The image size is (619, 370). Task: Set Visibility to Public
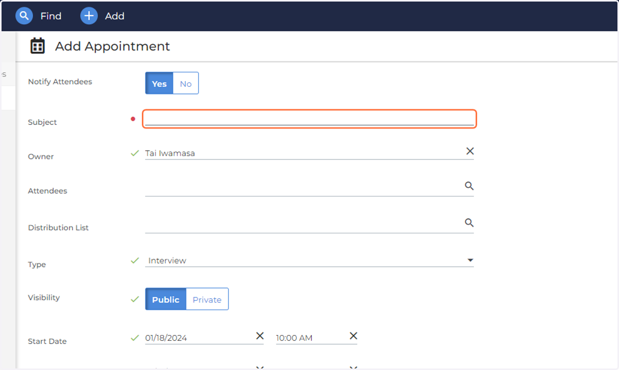coord(166,299)
